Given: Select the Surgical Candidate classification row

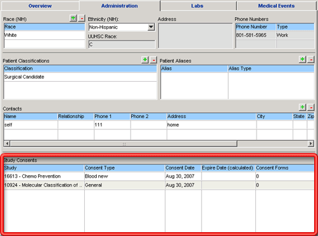Looking at the screenshot, I should [80, 77].
